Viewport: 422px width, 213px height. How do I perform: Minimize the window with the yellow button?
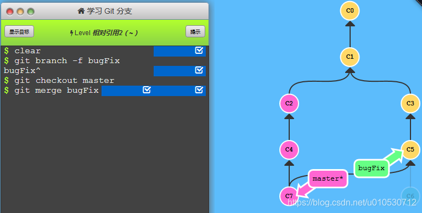click(20, 12)
